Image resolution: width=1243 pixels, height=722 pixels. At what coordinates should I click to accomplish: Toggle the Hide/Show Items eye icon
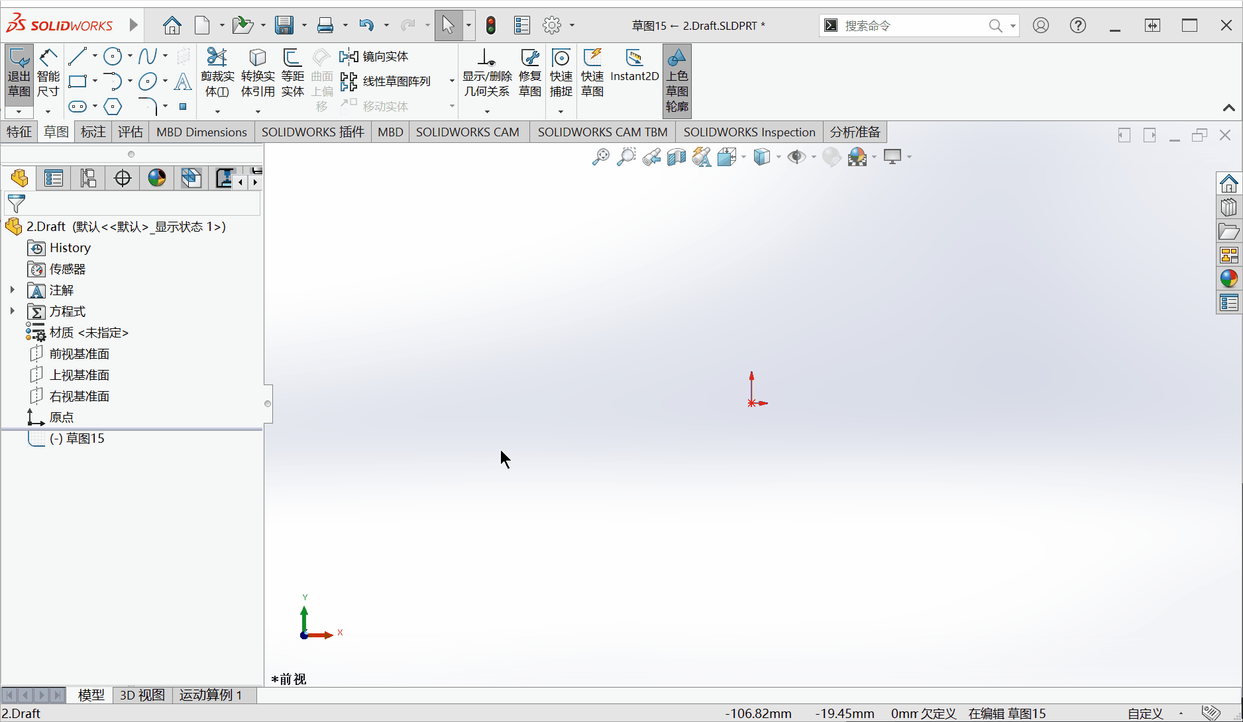point(796,157)
